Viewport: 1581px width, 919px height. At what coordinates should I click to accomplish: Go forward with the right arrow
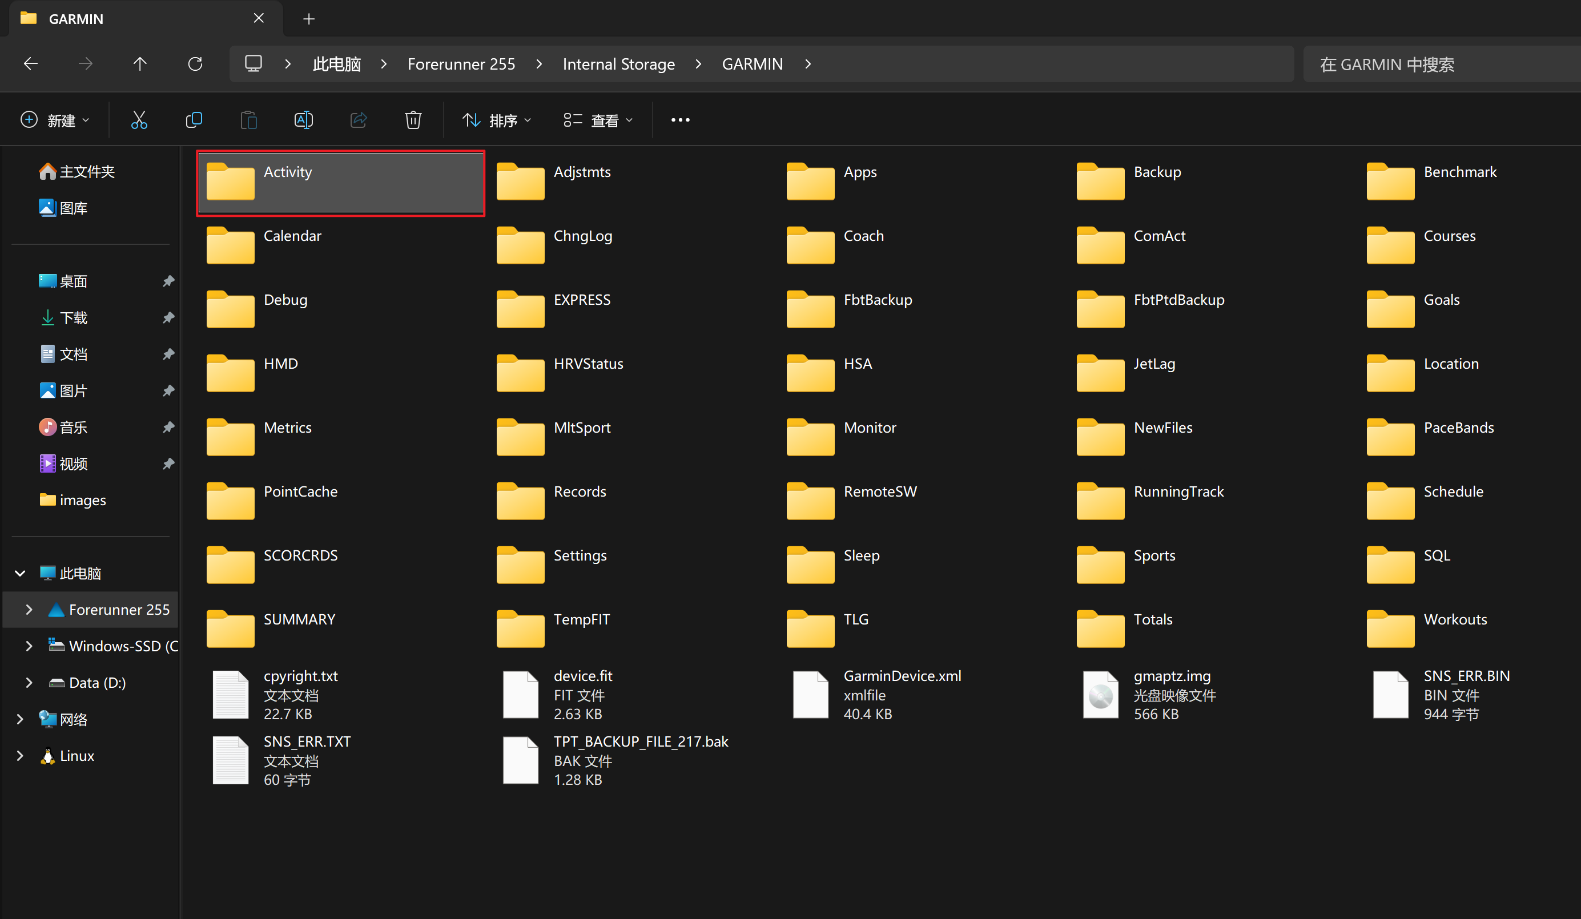click(x=85, y=63)
